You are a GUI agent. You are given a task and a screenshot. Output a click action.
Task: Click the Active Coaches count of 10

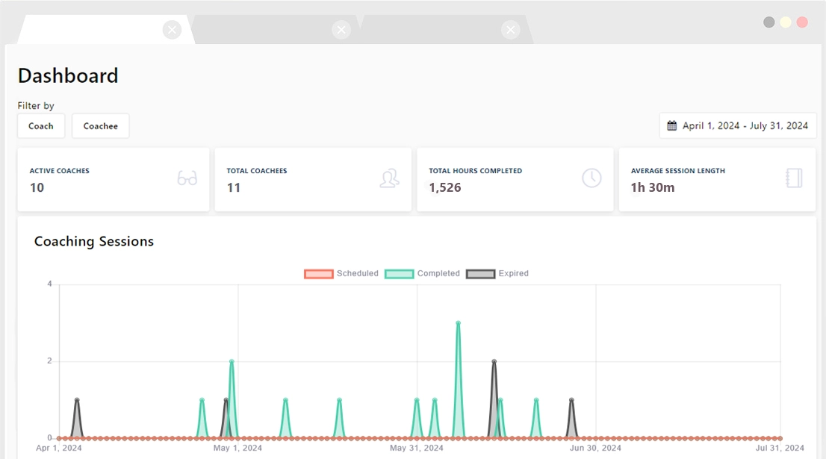pyautogui.click(x=37, y=188)
